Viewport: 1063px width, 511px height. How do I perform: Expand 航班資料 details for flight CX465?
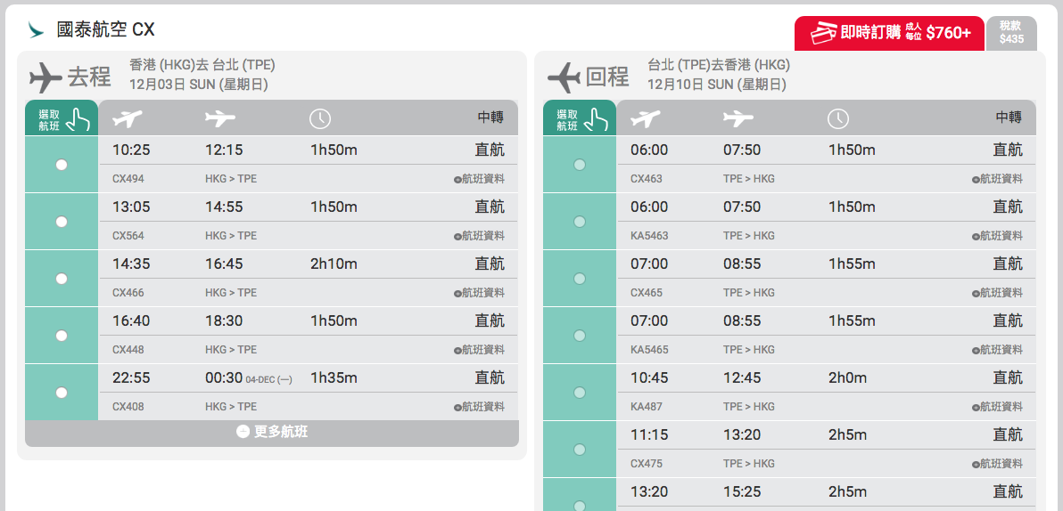tap(997, 293)
